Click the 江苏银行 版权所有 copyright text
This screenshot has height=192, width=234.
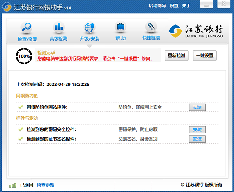click(x=201, y=185)
